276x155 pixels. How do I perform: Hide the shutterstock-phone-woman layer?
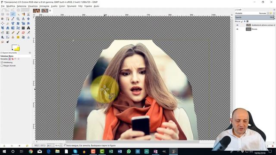[x=237, y=25]
